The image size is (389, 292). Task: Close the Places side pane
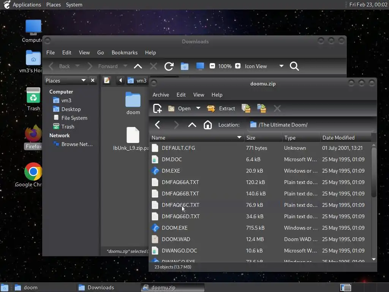click(93, 81)
